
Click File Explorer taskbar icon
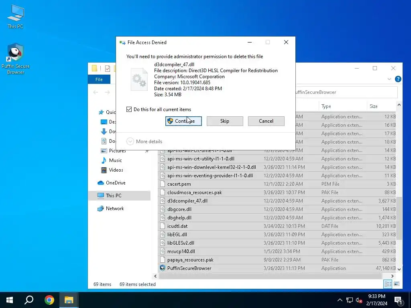[69, 300]
